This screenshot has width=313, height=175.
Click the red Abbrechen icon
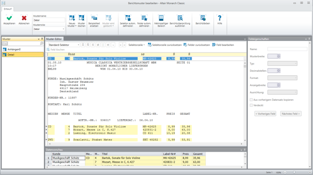click(x=24, y=18)
